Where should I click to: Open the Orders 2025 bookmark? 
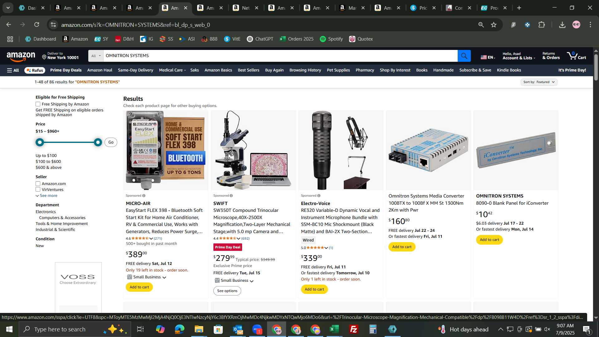pos(296,39)
